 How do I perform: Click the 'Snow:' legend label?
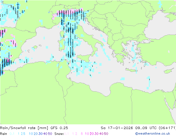59,134
